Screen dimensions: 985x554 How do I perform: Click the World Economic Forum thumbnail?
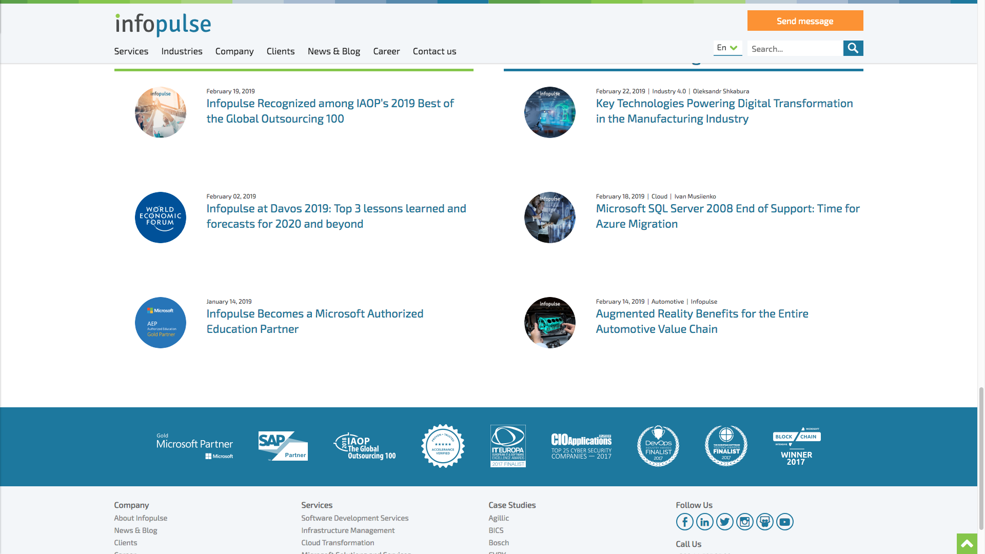(x=161, y=217)
